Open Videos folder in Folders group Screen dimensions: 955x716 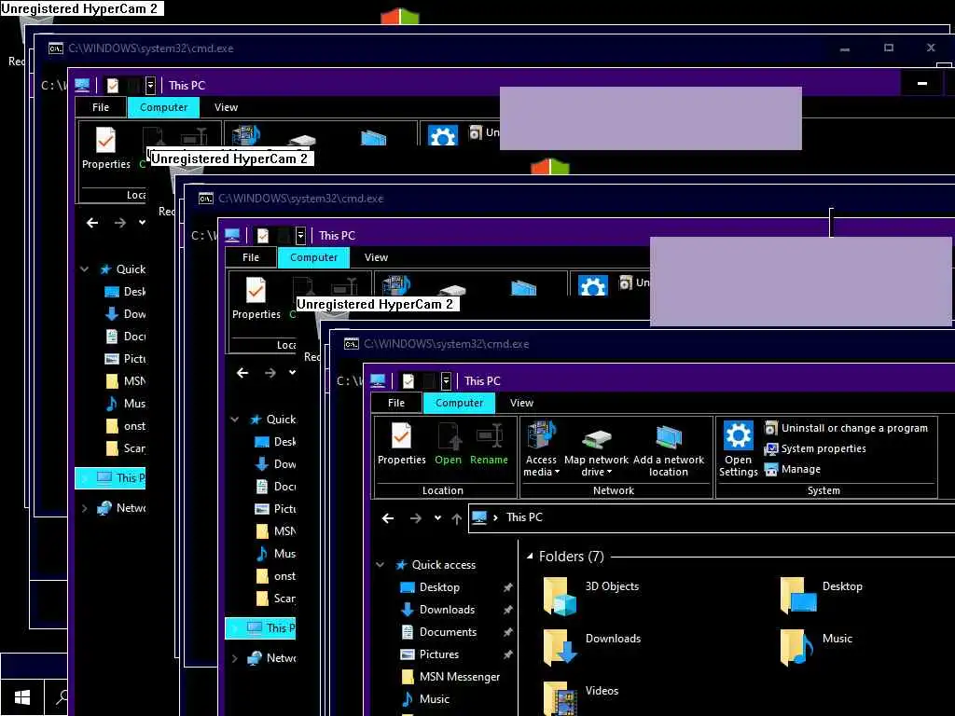pyautogui.click(x=580, y=697)
